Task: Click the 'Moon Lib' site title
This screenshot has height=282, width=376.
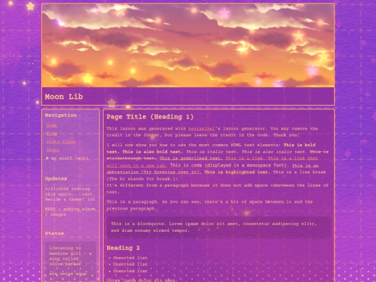Action: 64,97
